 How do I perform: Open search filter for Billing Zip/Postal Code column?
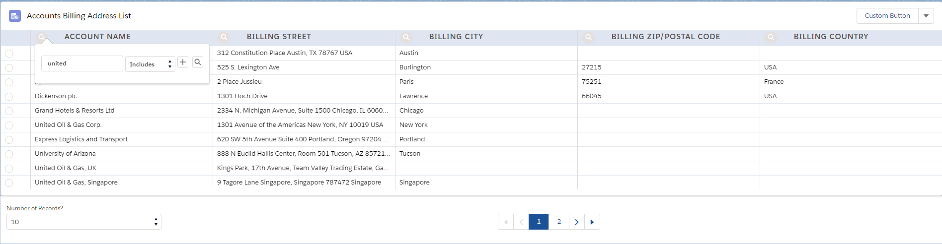tap(589, 37)
